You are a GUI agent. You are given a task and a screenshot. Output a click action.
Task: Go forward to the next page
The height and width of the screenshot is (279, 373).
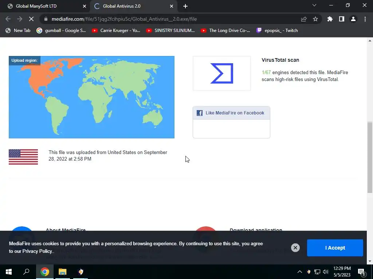[x=20, y=19]
